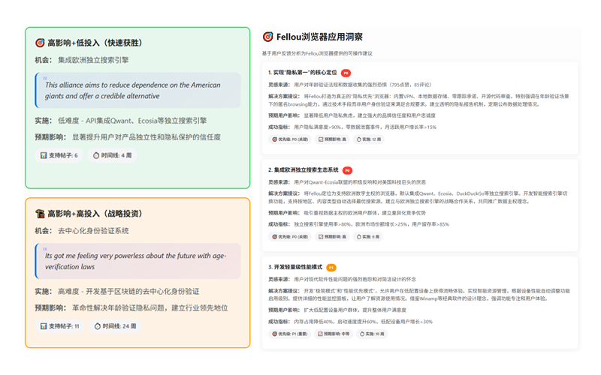Image resolution: width=601 pixels, height=375 pixels.
Task: Click 预期用户影响 line about 吸引重视数据主权的欧洲用户
Action: [x=347, y=213]
